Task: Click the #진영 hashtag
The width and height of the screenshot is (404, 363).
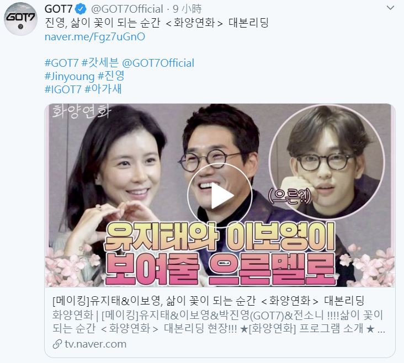Action: [111, 76]
